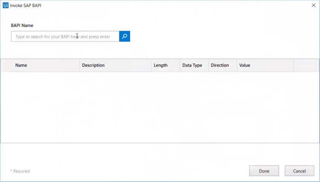The width and height of the screenshot is (320, 182).
Task: Click the '* Required' note text
Action: point(20,171)
